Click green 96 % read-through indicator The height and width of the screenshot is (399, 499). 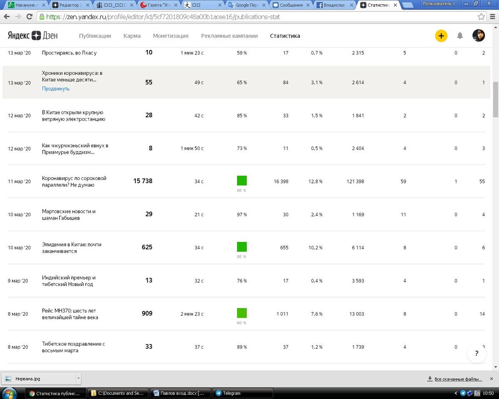coord(242,180)
